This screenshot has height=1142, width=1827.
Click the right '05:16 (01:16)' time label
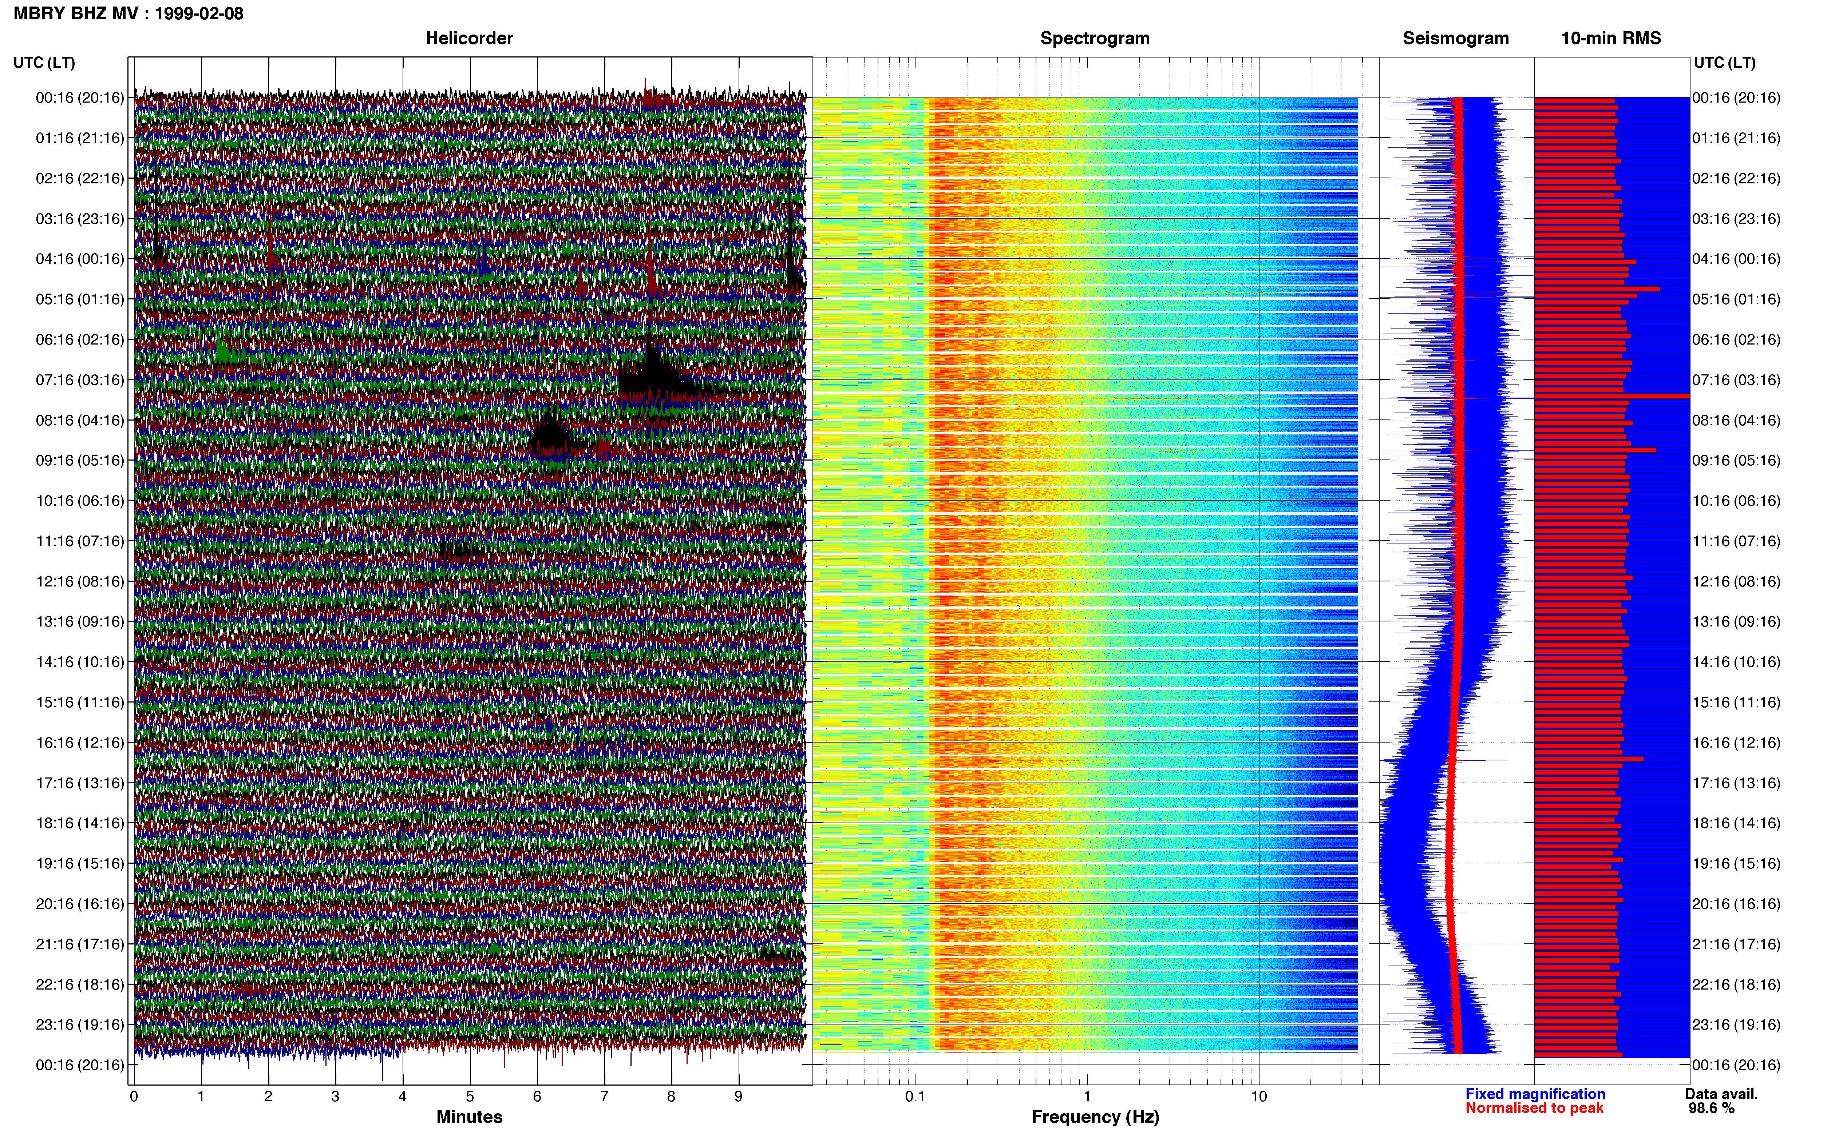pos(1736,299)
